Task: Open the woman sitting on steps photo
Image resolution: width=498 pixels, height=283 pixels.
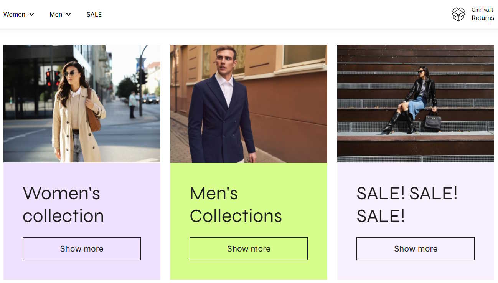Action: [416, 104]
